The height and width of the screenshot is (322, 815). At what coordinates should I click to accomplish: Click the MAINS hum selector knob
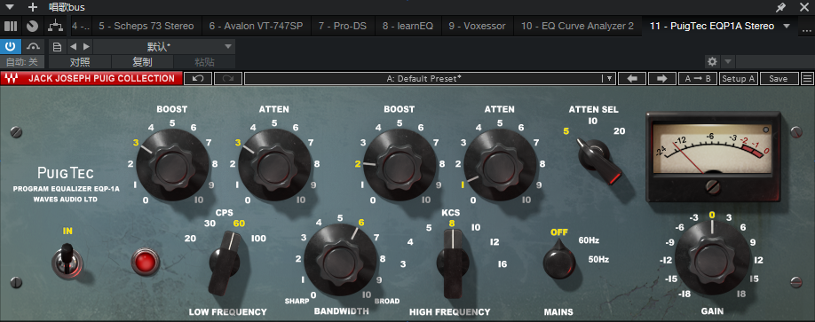click(x=559, y=259)
